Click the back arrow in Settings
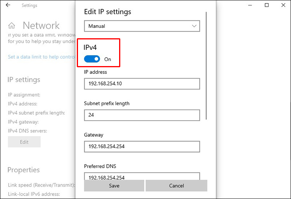Screen dimensions: 291x199 click(8, 5)
